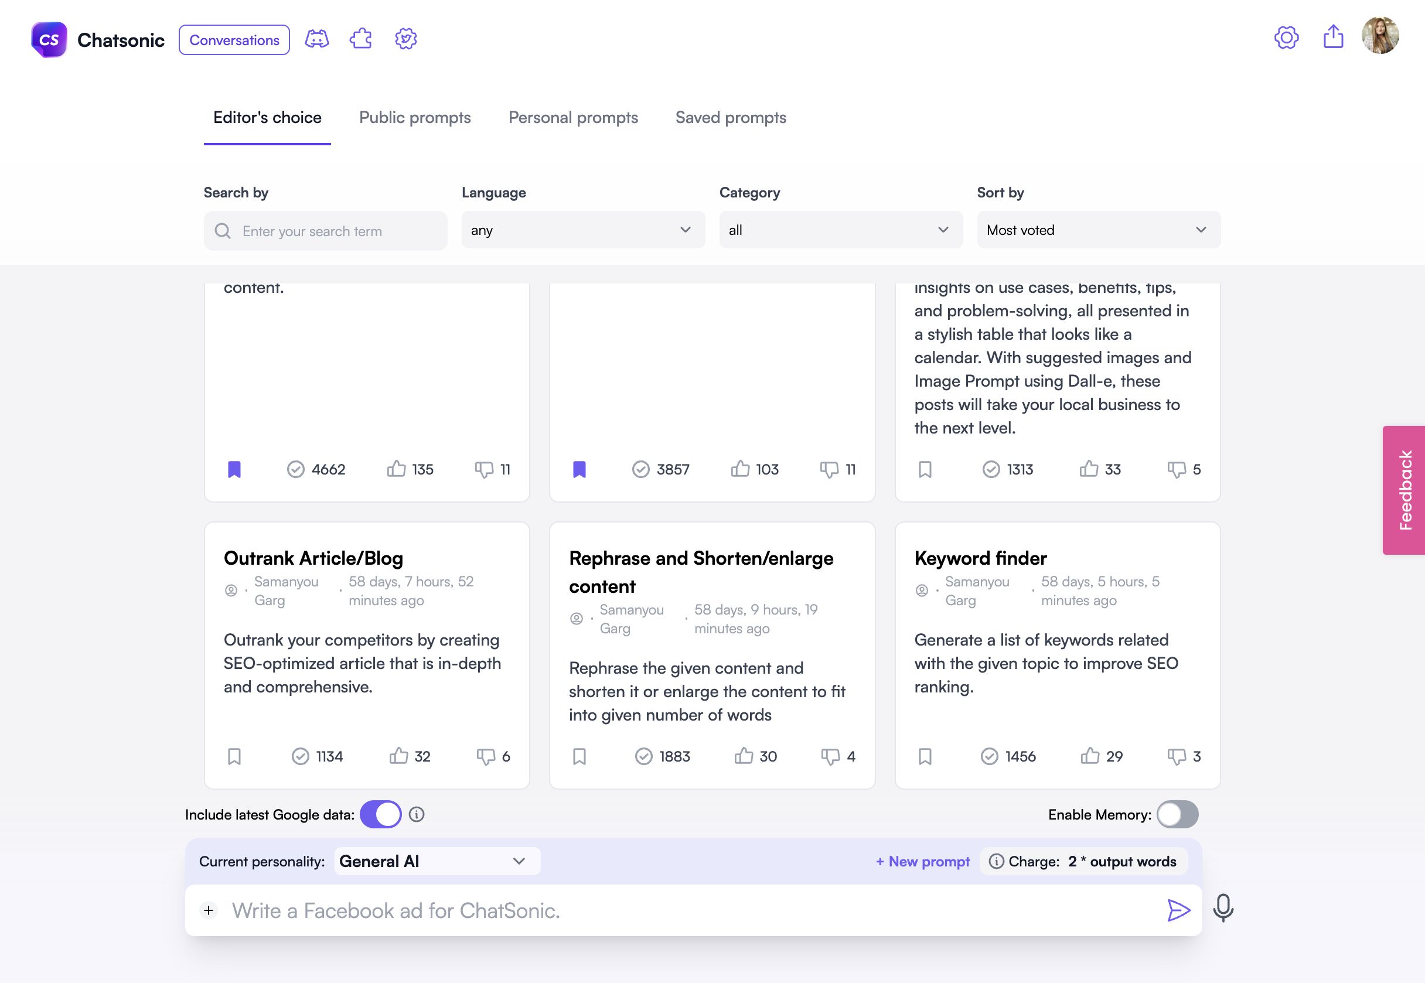Thumbs down Rephrase and Shorten/enlarge content
The width and height of the screenshot is (1425, 983).
[830, 756]
